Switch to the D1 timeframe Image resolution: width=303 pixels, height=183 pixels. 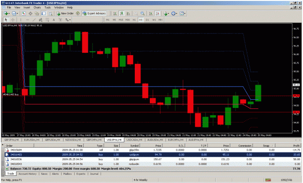(x=147, y=20)
